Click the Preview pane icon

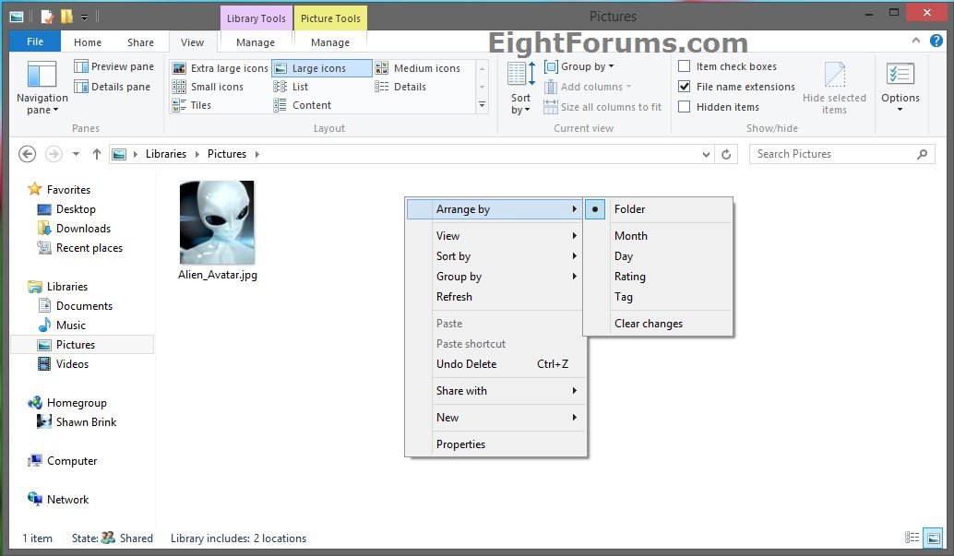(x=81, y=66)
